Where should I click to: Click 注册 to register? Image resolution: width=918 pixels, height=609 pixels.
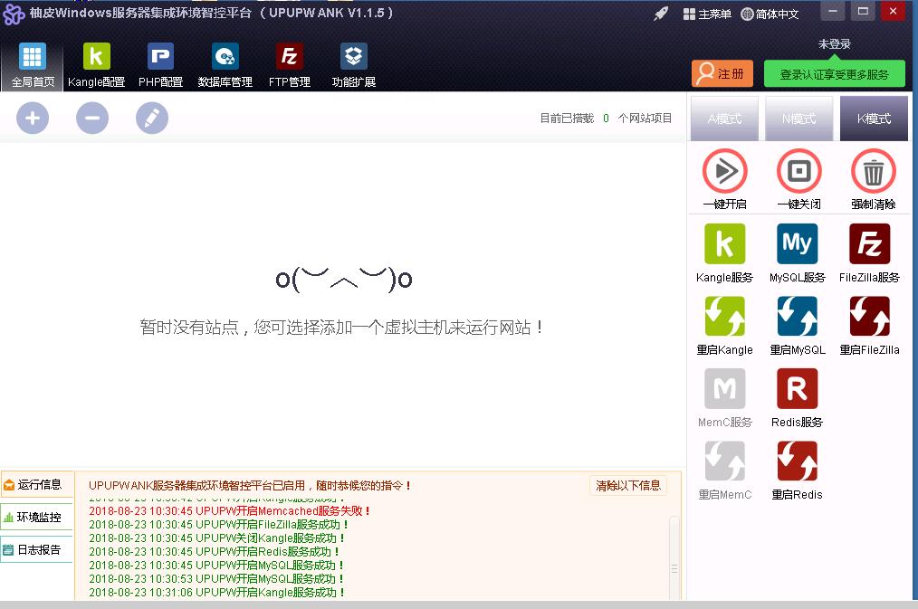pos(722,73)
